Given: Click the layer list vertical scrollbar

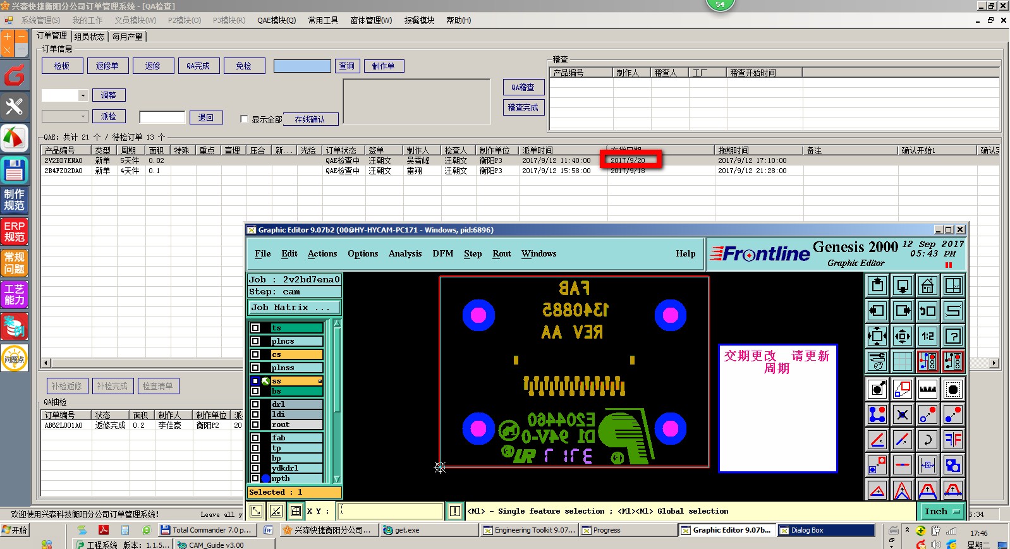Looking at the screenshot, I should tap(337, 402).
